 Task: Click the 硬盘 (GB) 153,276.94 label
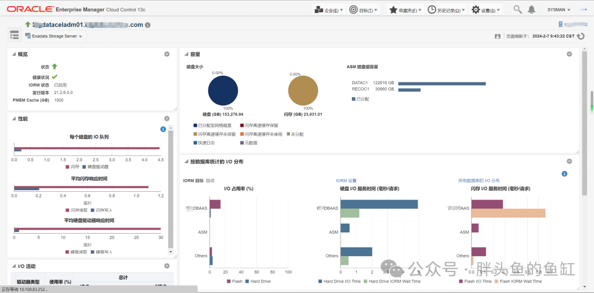pyautogui.click(x=223, y=114)
